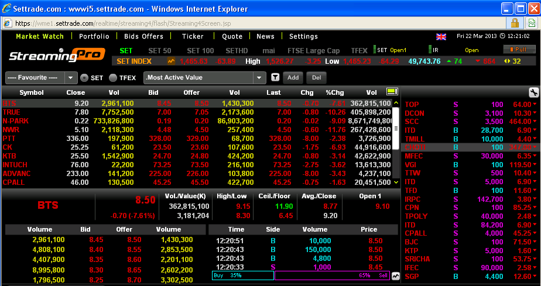Open the Bids Offers tab
The width and height of the screenshot is (541, 286).
coord(143,36)
